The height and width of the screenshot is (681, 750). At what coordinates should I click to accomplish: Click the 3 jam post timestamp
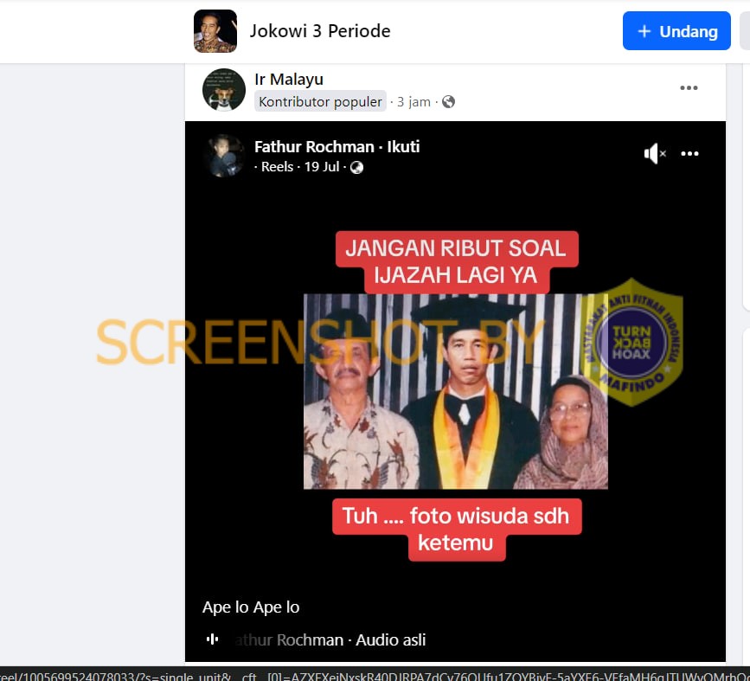tap(413, 102)
